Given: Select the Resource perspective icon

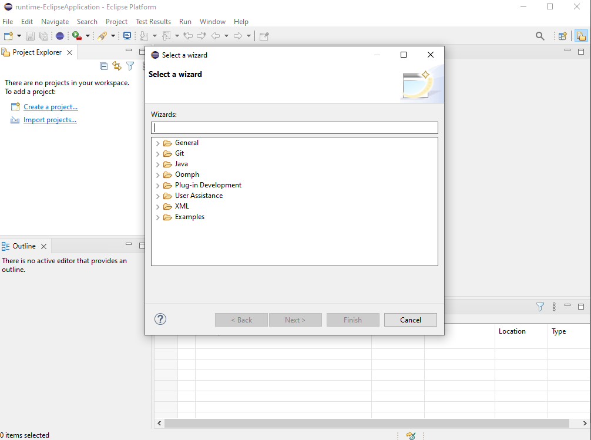Looking at the screenshot, I should 581,36.
